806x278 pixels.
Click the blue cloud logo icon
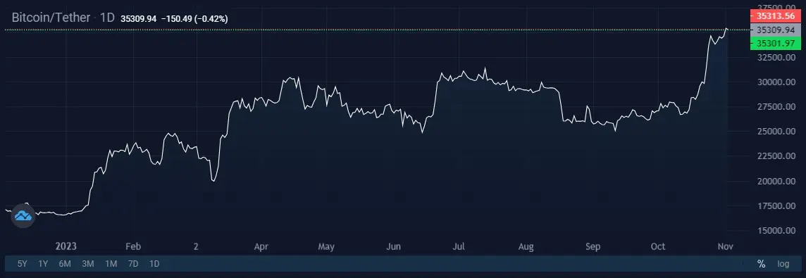tap(23, 216)
